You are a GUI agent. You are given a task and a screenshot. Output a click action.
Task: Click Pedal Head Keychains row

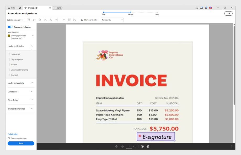137,115
